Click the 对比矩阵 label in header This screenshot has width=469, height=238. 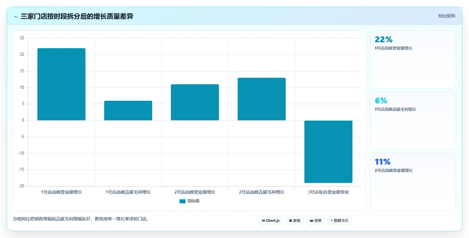coord(446,16)
